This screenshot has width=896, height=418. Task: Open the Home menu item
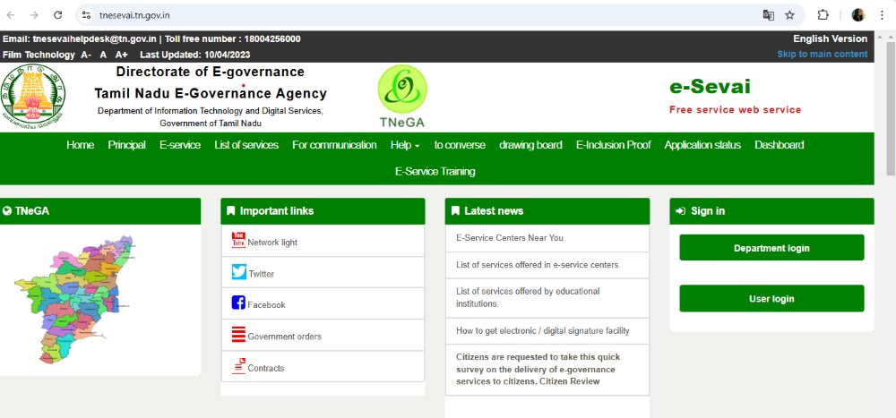click(80, 145)
